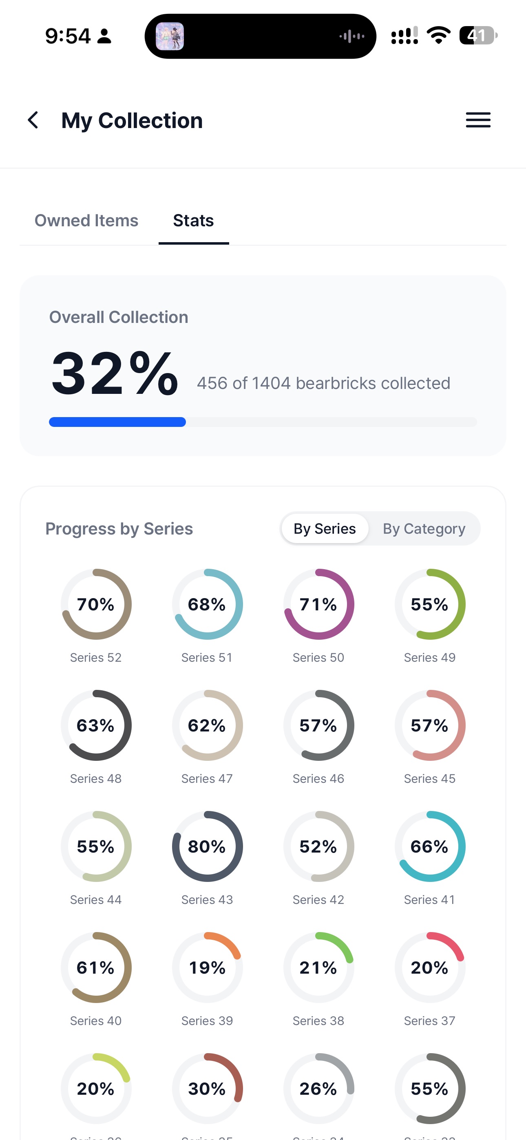The width and height of the screenshot is (526, 1140).
Task: Tap the Series 48 label
Action: pos(96,778)
